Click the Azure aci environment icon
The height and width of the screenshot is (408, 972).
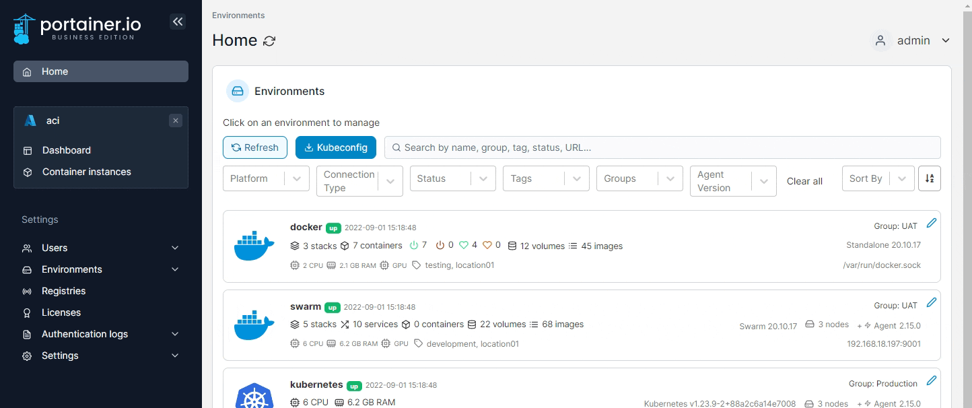point(30,121)
